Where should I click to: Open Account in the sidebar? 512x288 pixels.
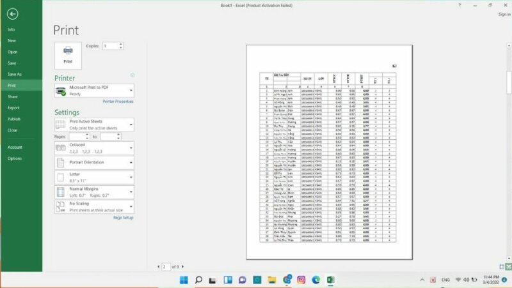(x=15, y=148)
